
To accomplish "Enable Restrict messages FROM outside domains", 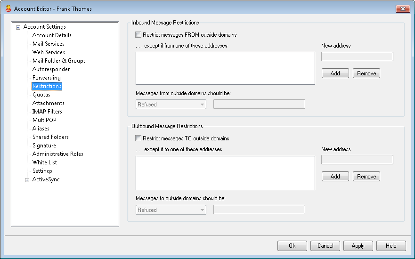I will 138,35.
